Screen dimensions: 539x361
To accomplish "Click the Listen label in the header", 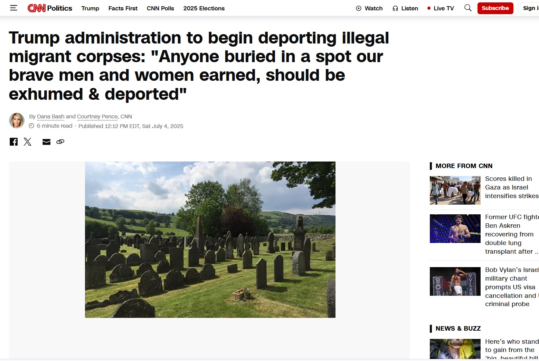I will pyautogui.click(x=409, y=8).
